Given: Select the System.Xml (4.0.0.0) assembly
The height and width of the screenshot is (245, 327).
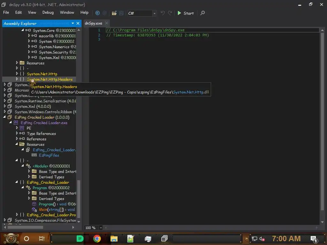Looking at the screenshot, I should tap(33, 107).
